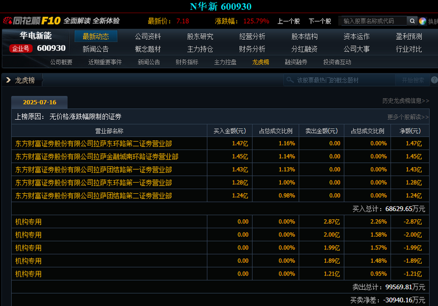438x306 pixels.
Task: Click the 开始搜索 button
Action: 413,81
